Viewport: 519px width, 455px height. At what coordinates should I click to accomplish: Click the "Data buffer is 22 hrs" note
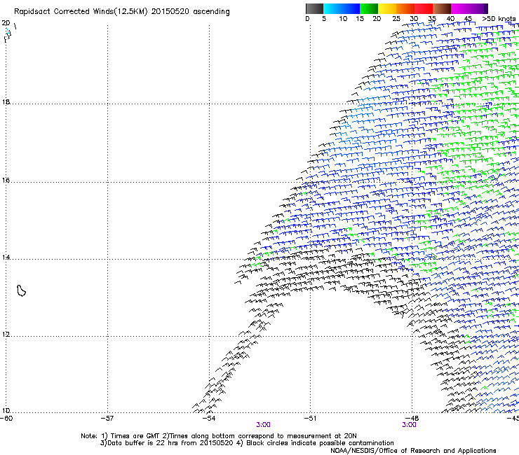[247, 443]
